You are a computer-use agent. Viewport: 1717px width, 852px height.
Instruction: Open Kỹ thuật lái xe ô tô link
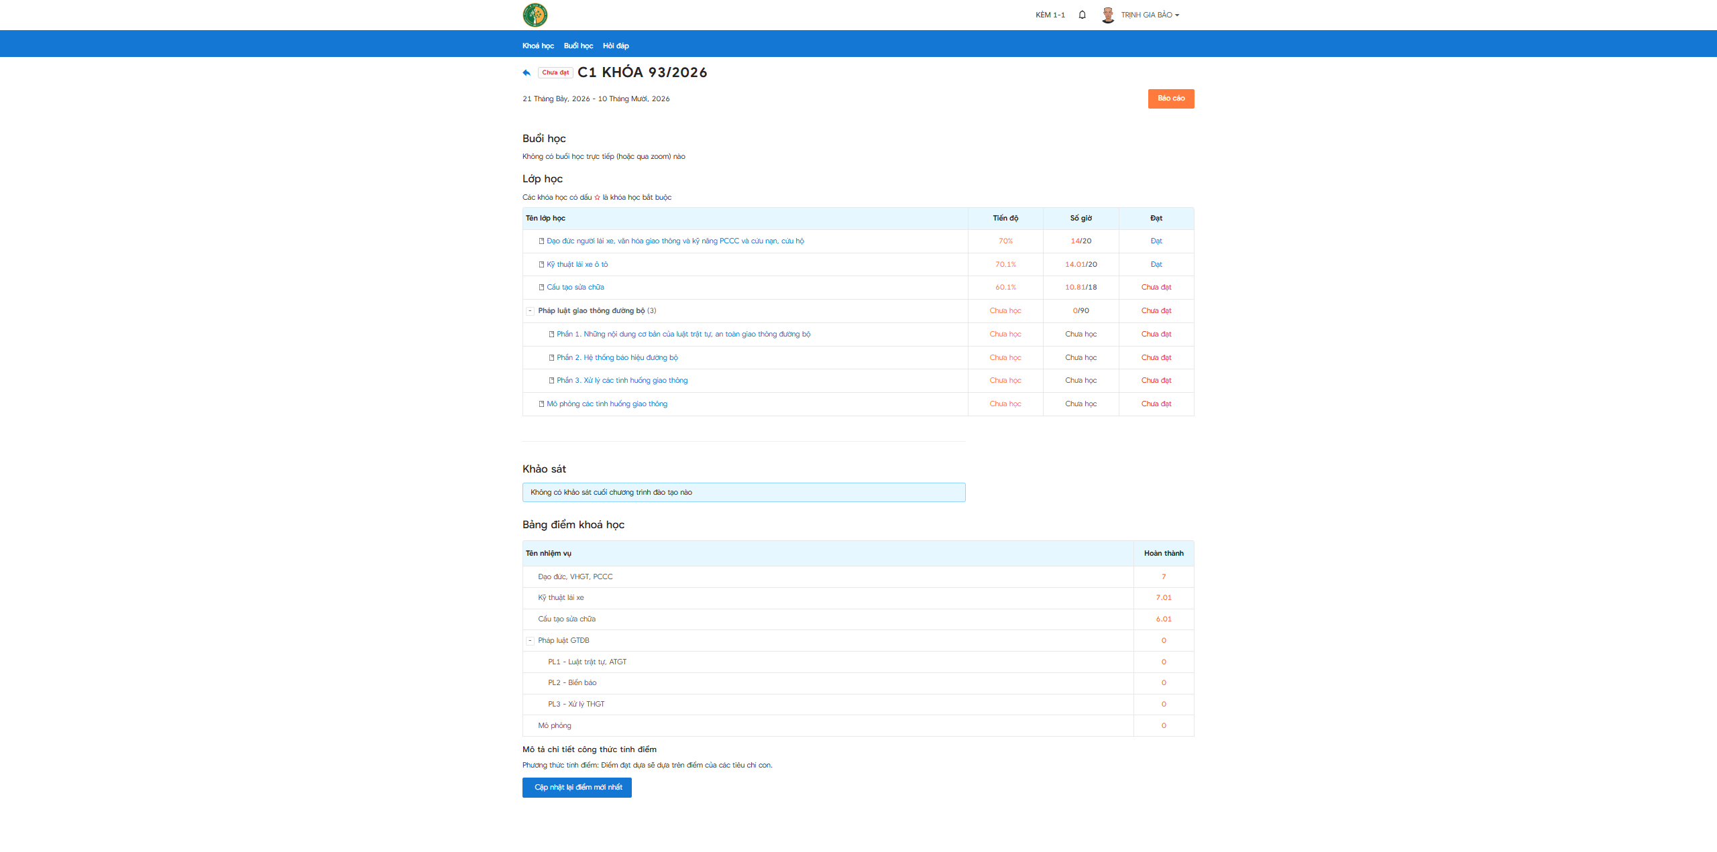click(577, 265)
